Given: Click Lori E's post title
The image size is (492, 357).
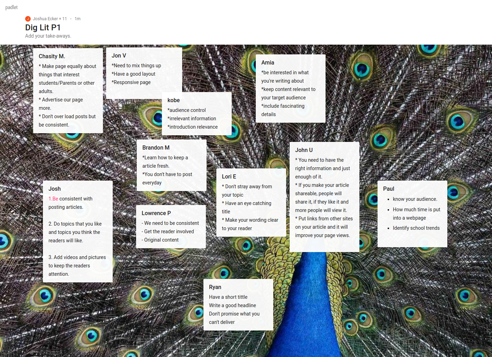Looking at the screenshot, I should [x=229, y=177].
